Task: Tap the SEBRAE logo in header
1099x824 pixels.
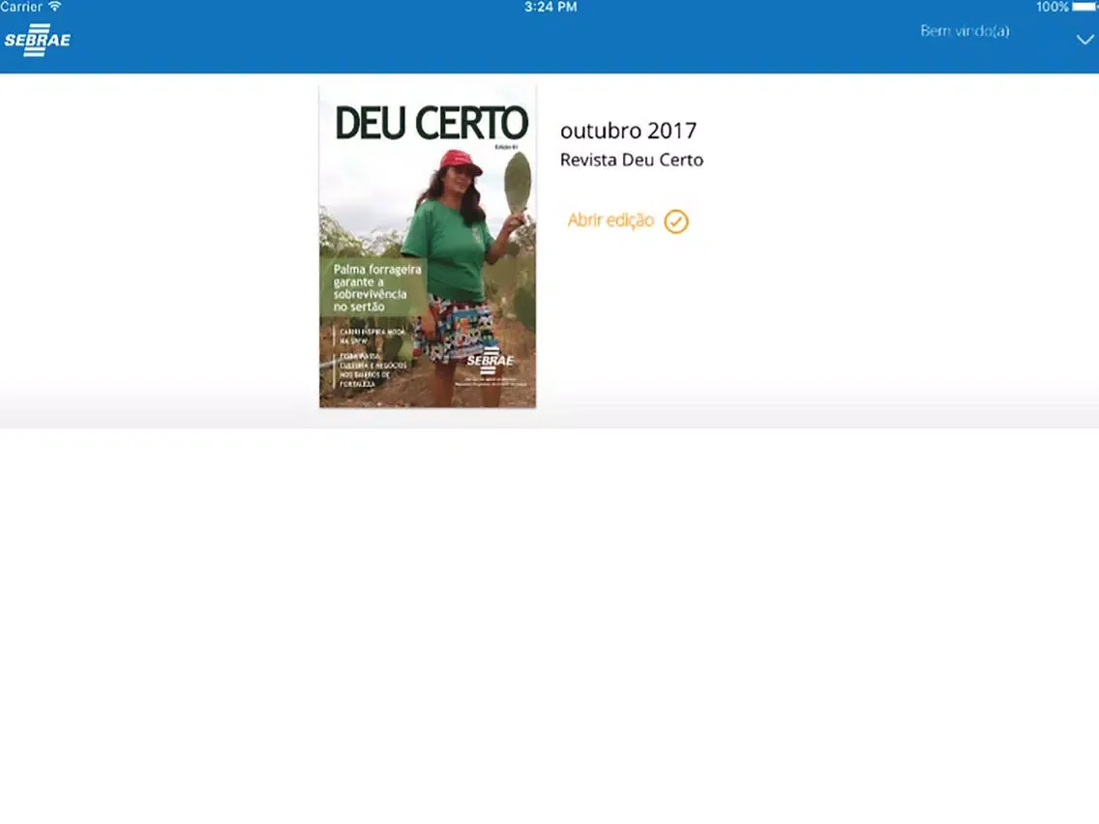Action: [x=37, y=40]
